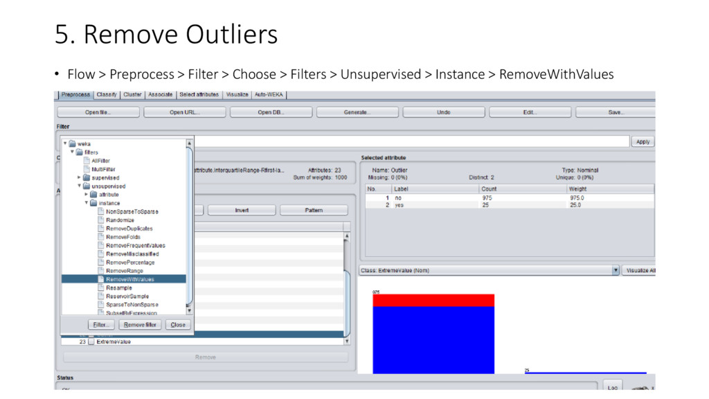Open the Cluster tab
The image size is (709, 399).
pos(132,94)
